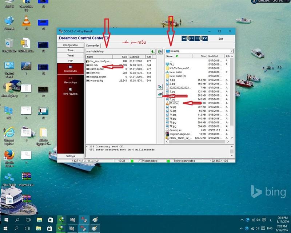The image size is (291, 233).
Task: Open the Configuration menu
Action: pos(70,45)
